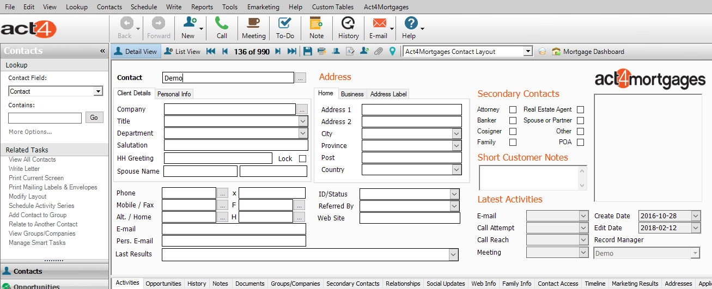The image size is (712, 289).
Task: Open the Create Date picker dropdown
Action: point(696,216)
